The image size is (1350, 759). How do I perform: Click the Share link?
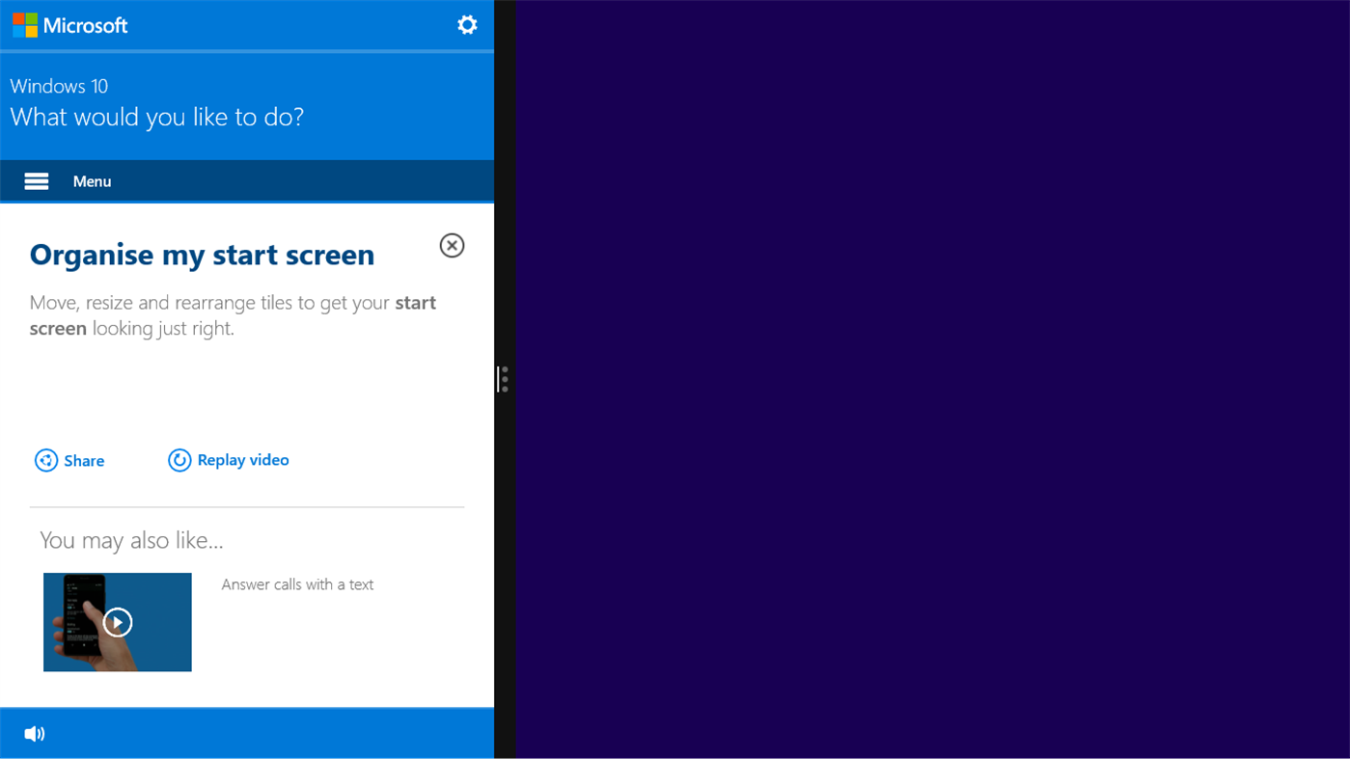point(84,460)
